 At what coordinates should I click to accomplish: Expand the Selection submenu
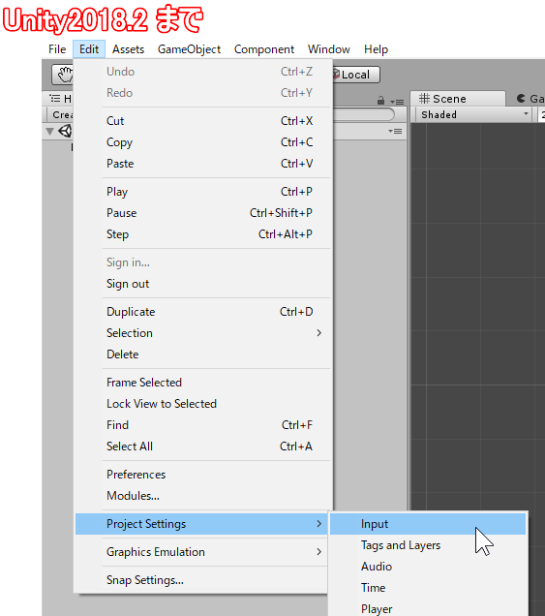(x=203, y=333)
